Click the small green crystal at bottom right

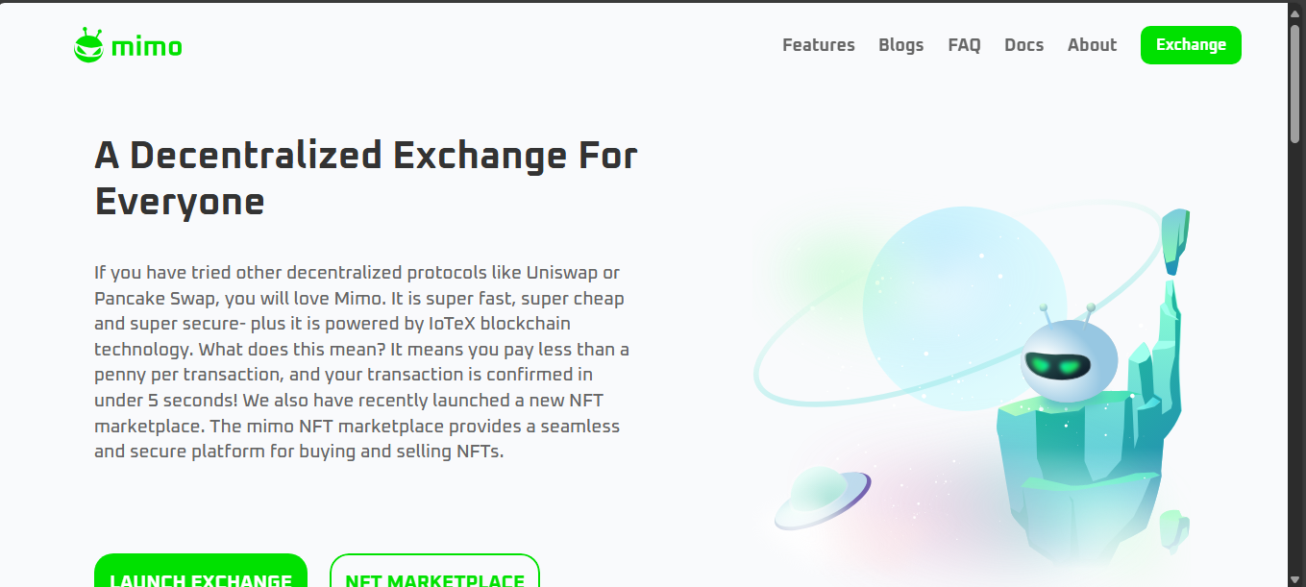(1173, 529)
